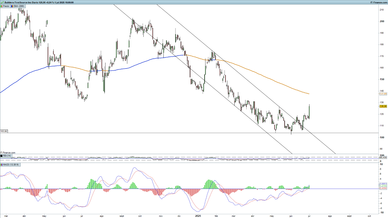Click the IT-Finance.com watermark above RSI panel
The image size is (388, 218).
8,153
